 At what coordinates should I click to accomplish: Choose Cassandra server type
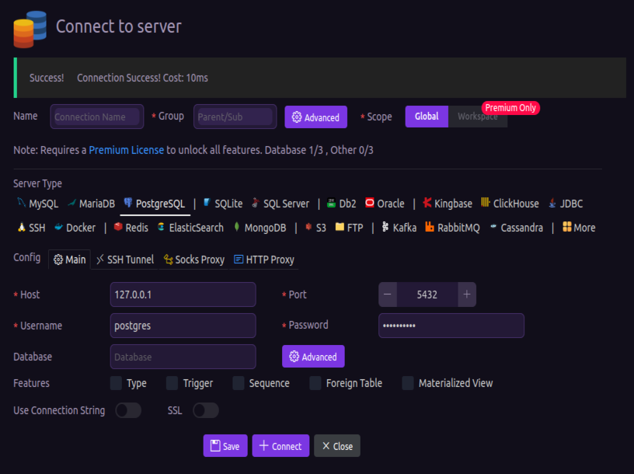pos(516,228)
